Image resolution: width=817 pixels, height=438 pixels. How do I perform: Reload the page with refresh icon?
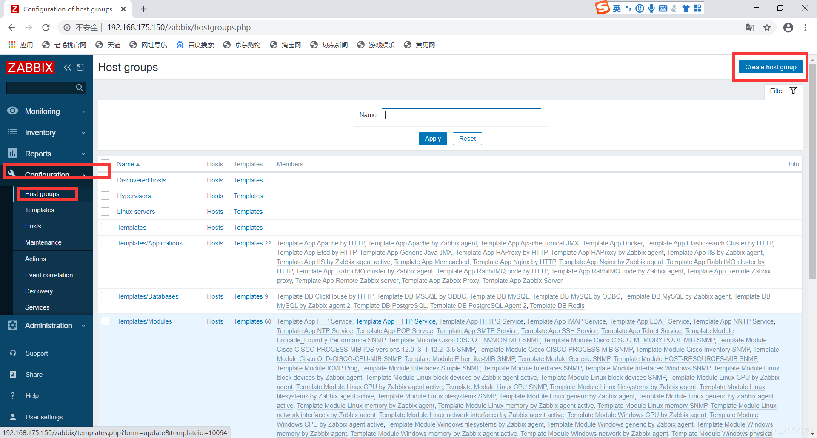coord(46,27)
